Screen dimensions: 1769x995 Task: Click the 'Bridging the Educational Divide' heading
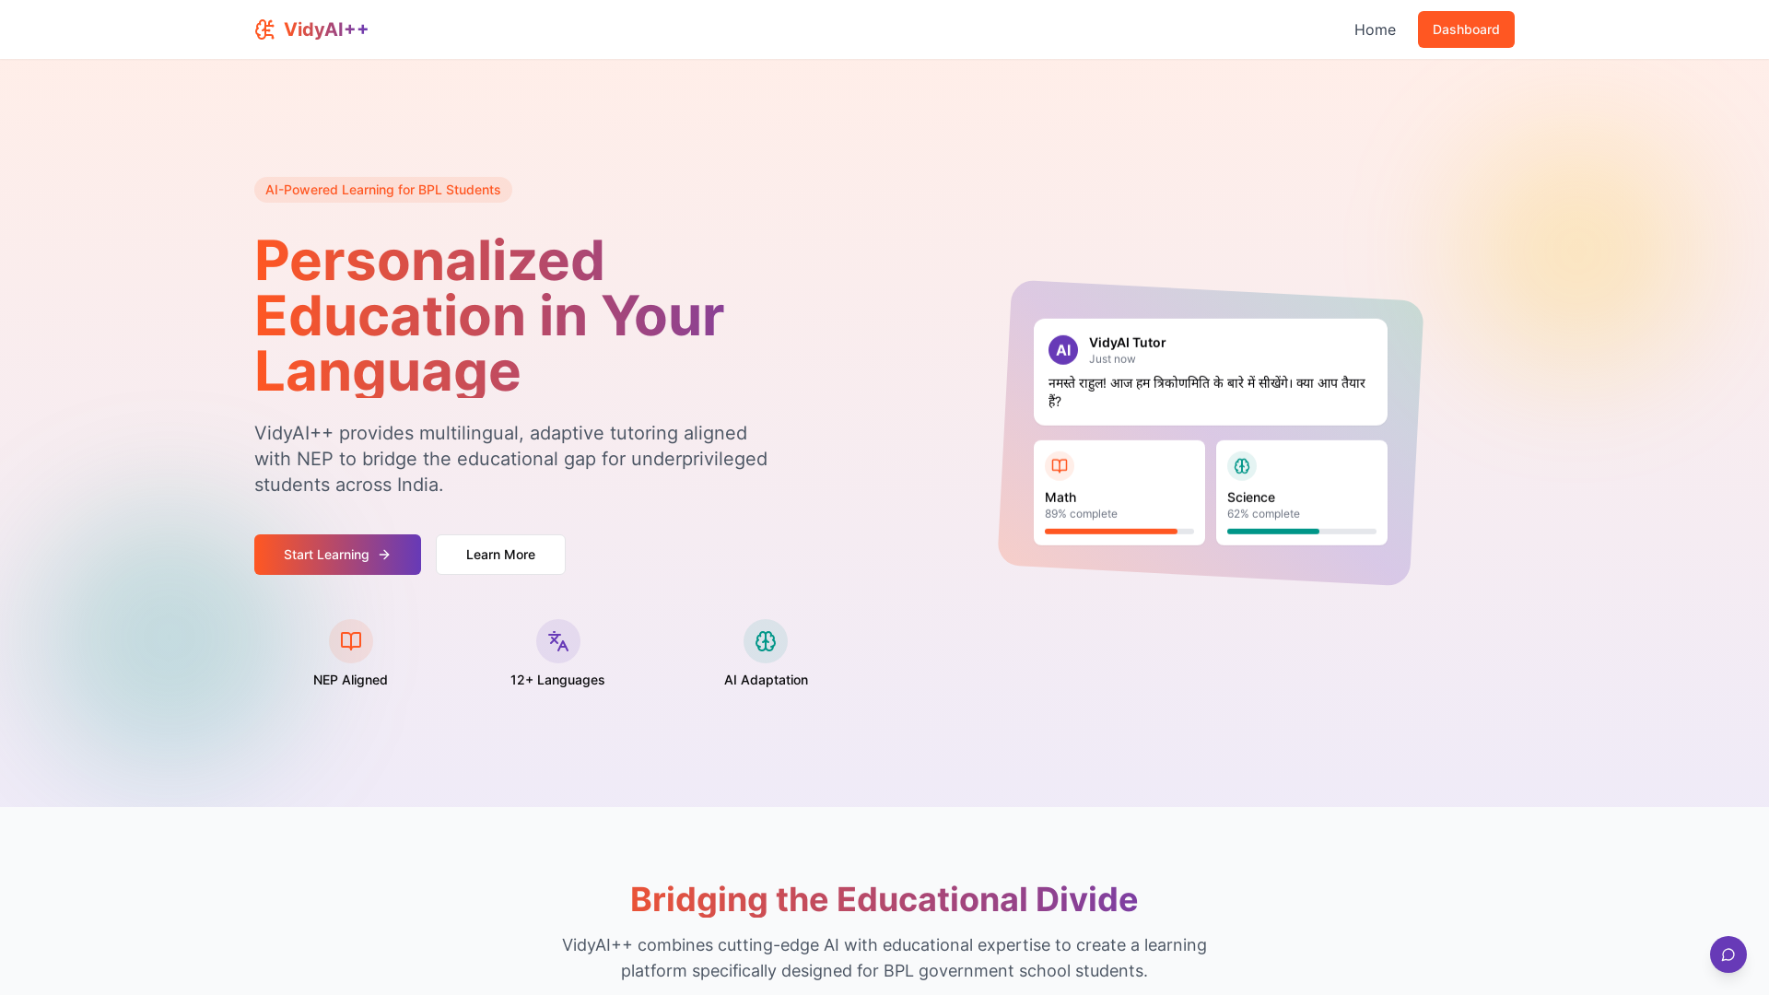[884, 899]
